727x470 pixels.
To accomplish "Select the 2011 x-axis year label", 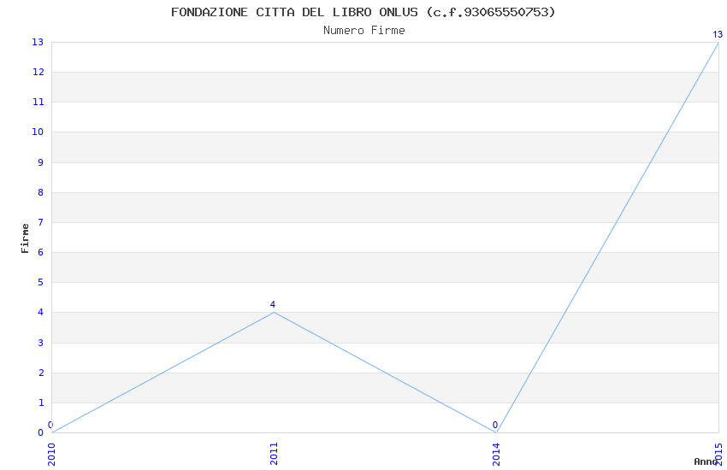I will click(x=274, y=454).
